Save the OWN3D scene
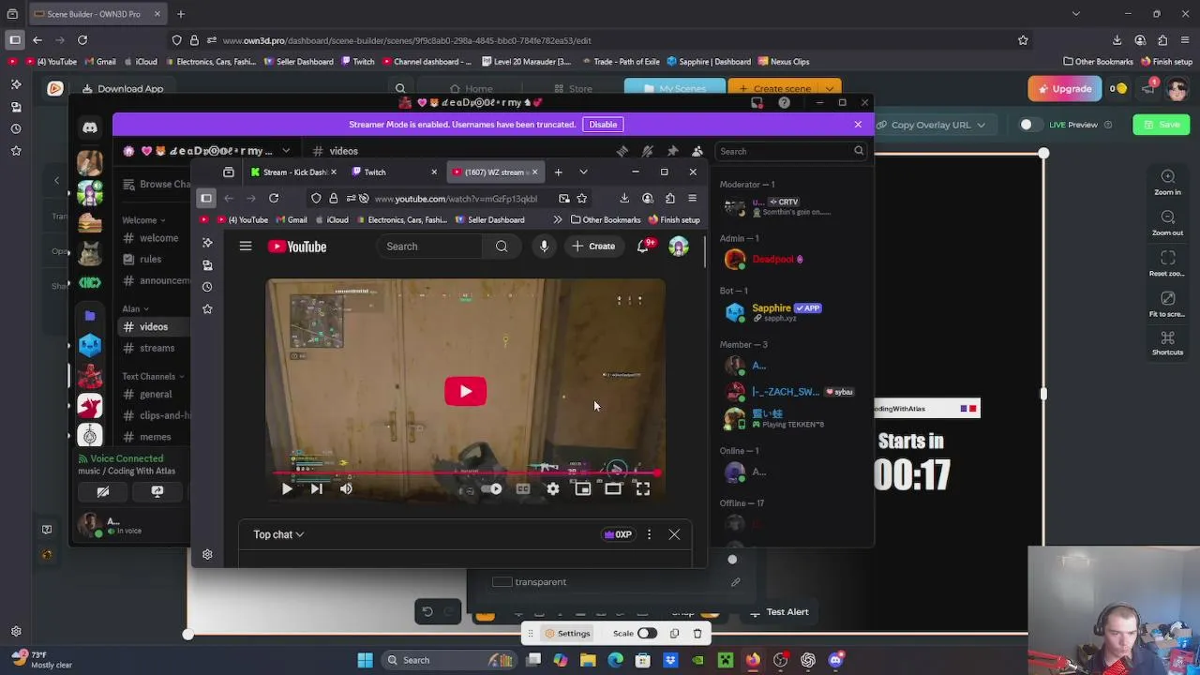 point(1161,125)
